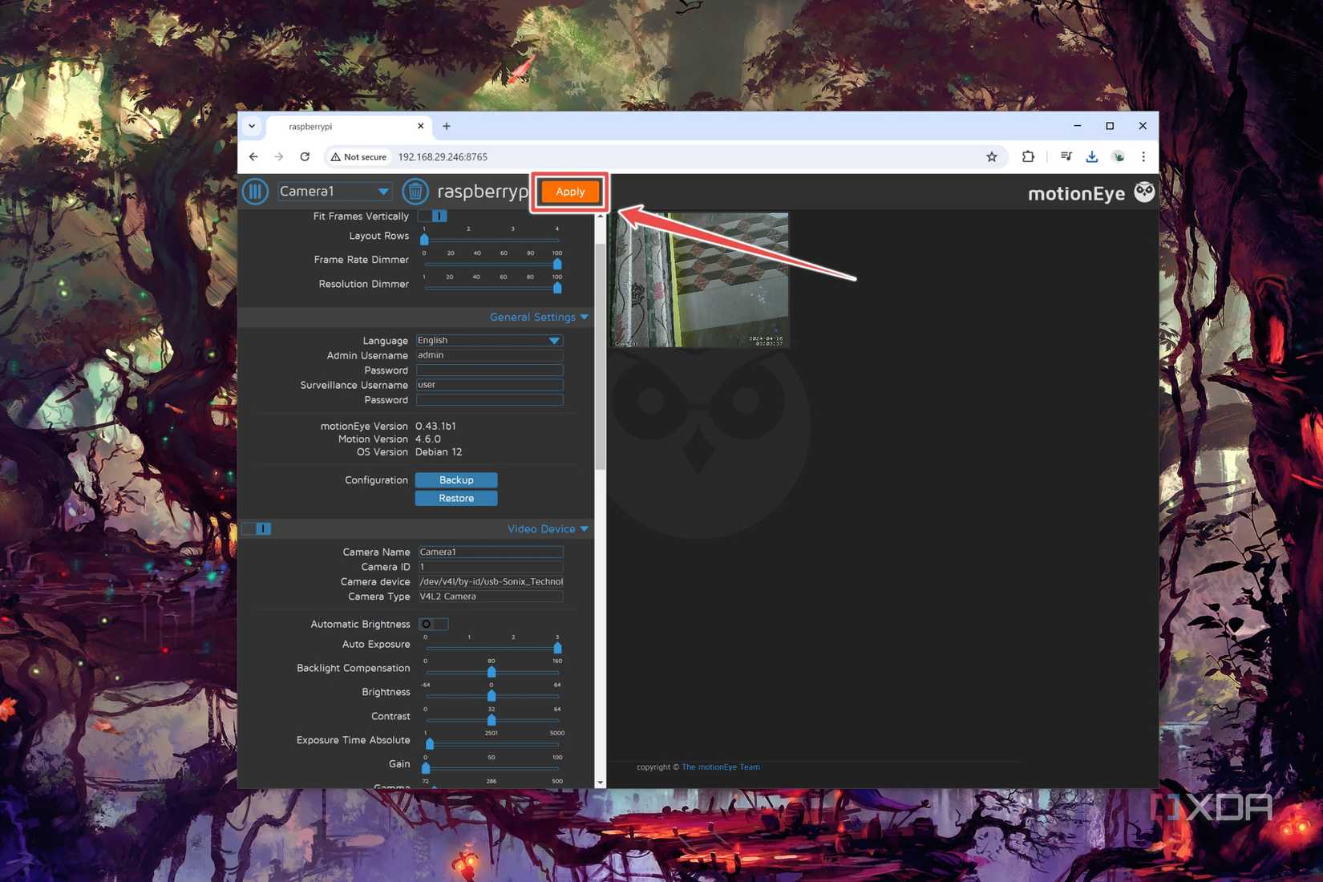Click the Camera1 live video thumbnail
The width and height of the screenshot is (1323, 882).
(699, 280)
